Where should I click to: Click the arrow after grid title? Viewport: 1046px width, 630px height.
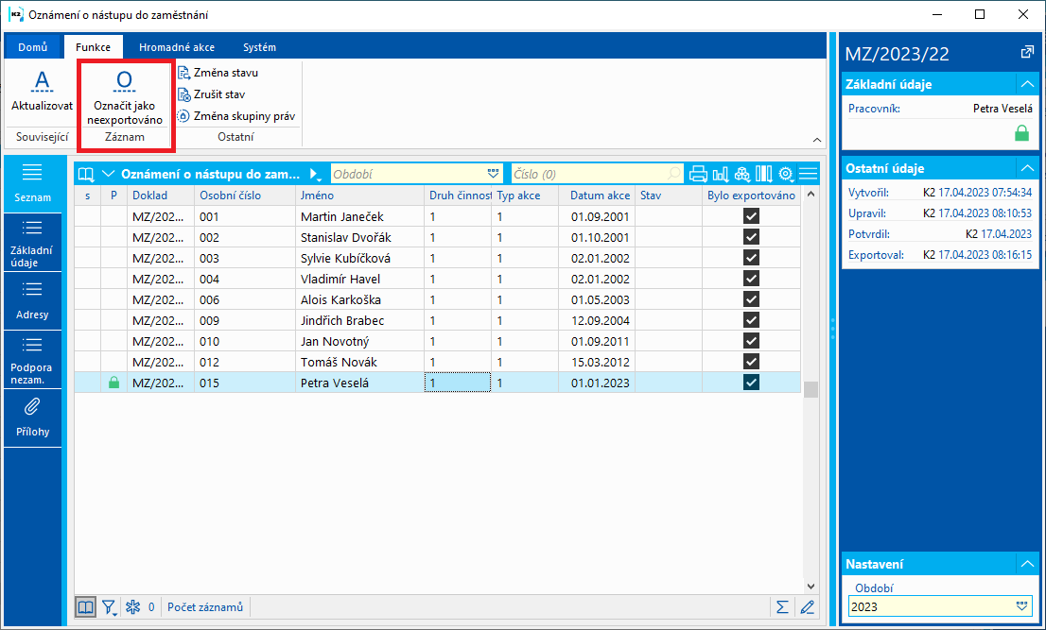(x=315, y=175)
